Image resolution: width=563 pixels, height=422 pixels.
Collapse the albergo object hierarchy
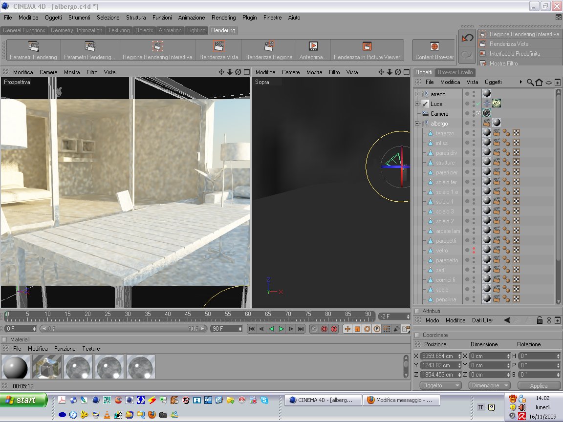[x=417, y=124]
